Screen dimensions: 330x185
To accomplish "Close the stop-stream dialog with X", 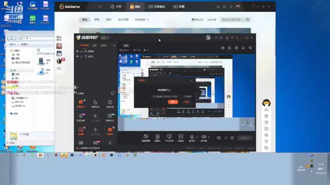I will [x=191, y=80].
